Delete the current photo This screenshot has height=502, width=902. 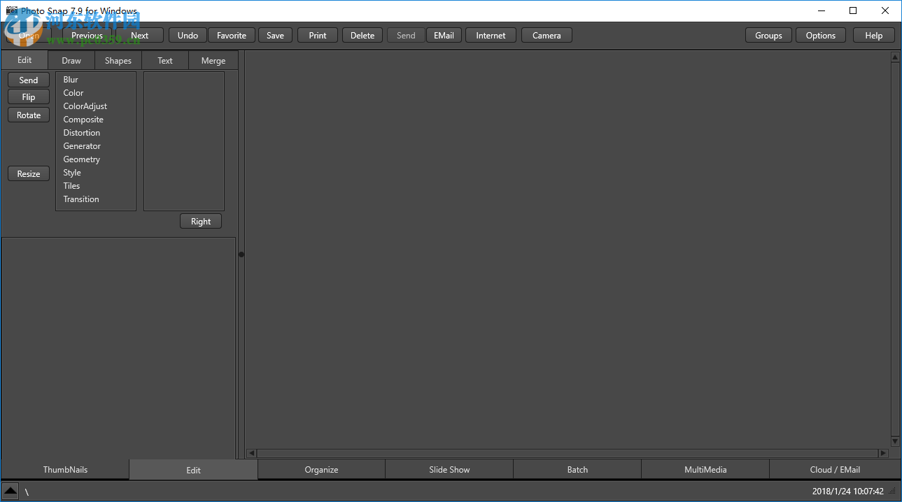click(x=362, y=36)
